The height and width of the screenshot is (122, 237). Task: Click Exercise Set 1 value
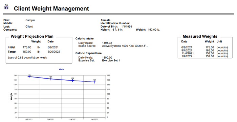(x=111, y=60)
